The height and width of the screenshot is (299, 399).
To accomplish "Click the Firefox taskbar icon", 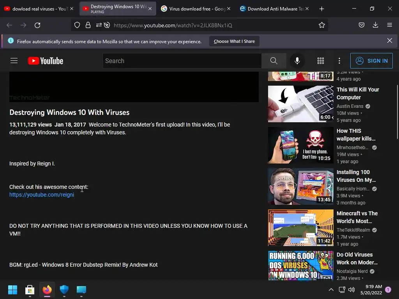I will tap(47, 290).
